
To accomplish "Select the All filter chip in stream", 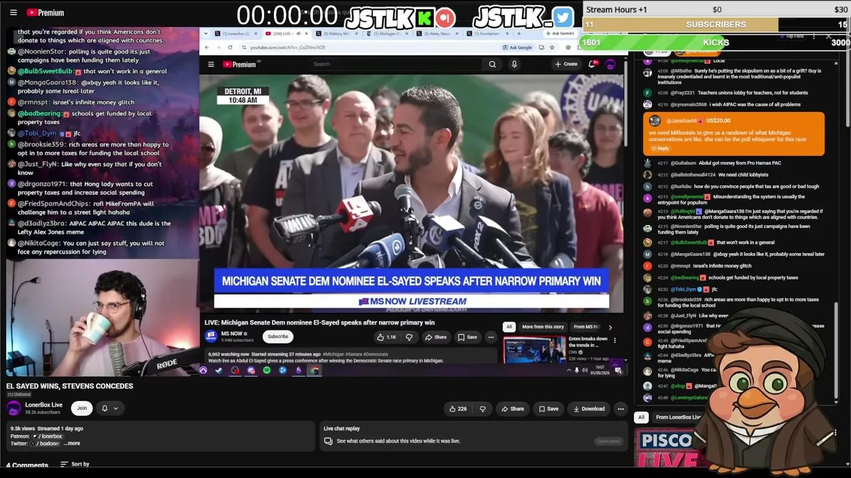I will (x=509, y=327).
